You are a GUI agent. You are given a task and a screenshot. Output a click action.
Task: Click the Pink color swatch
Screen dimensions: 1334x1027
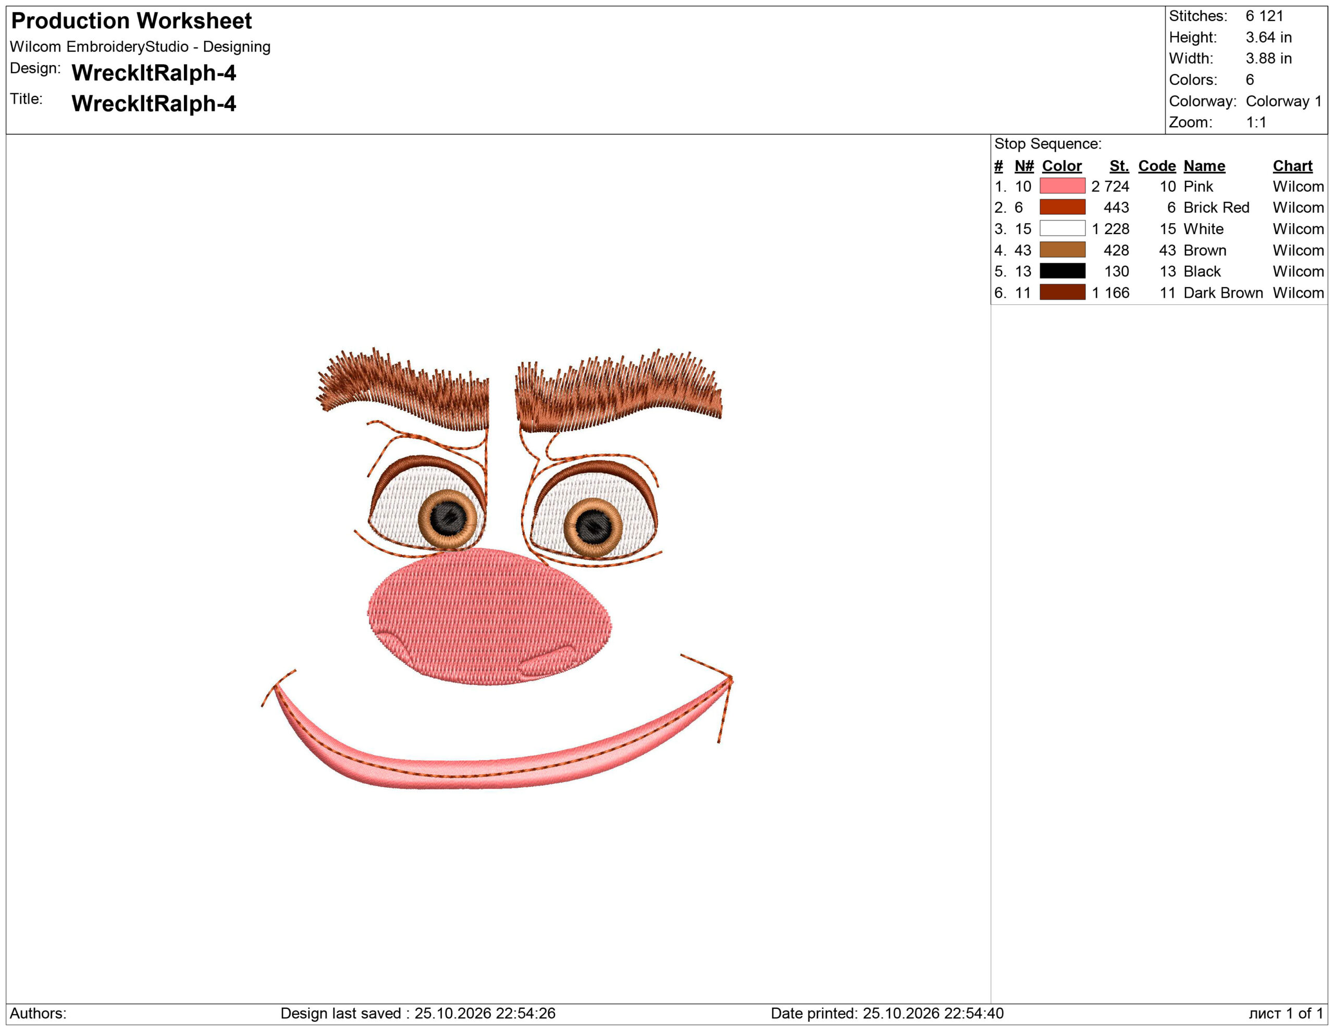pyautogui.click(x=1062, y=186)
